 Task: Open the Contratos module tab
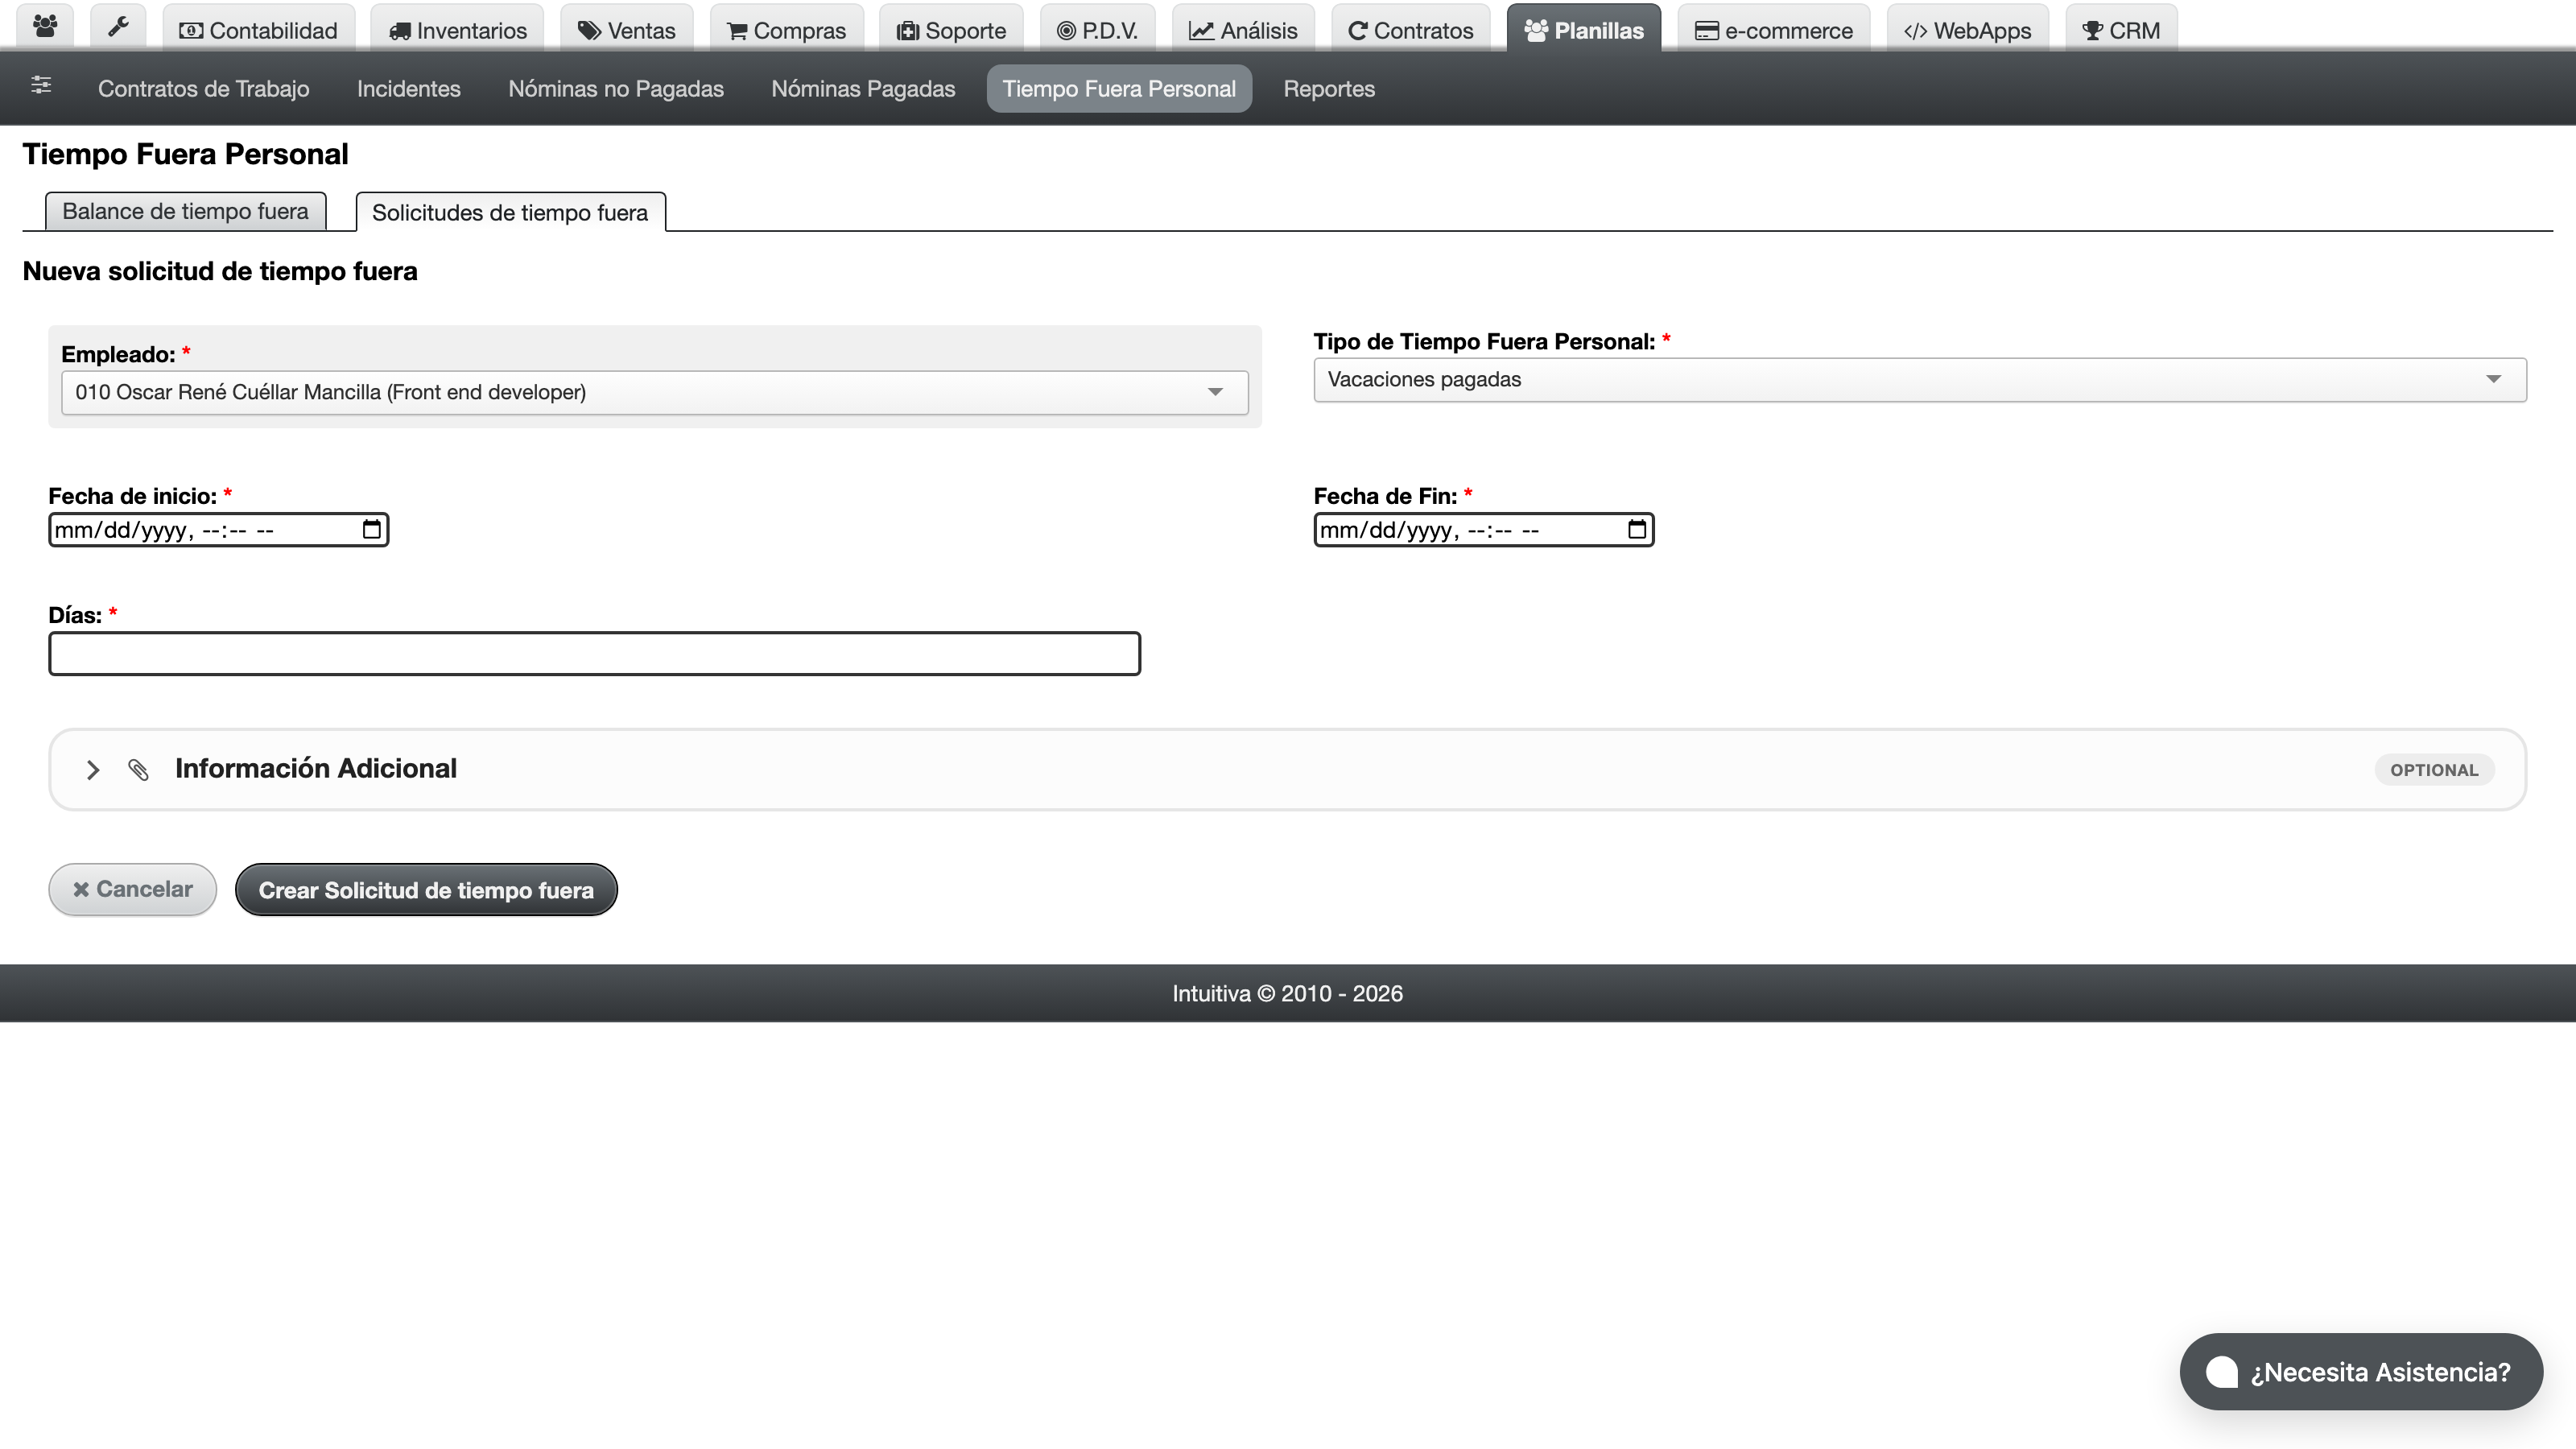(x=1411, y=30)
